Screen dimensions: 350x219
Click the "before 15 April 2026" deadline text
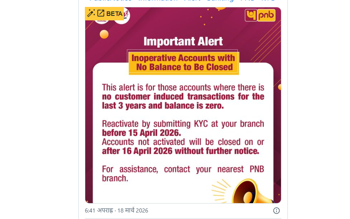point(141,133)
